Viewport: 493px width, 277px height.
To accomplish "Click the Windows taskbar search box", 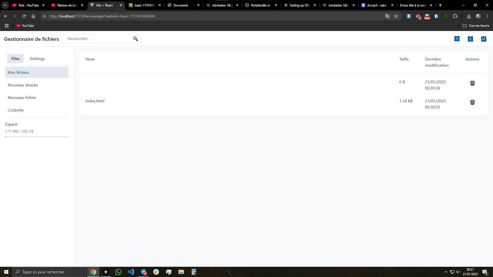I will 49,272.
